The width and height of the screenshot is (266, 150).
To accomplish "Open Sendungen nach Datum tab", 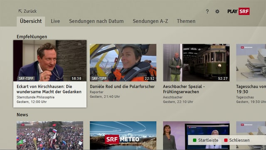I will coord(96,21).
